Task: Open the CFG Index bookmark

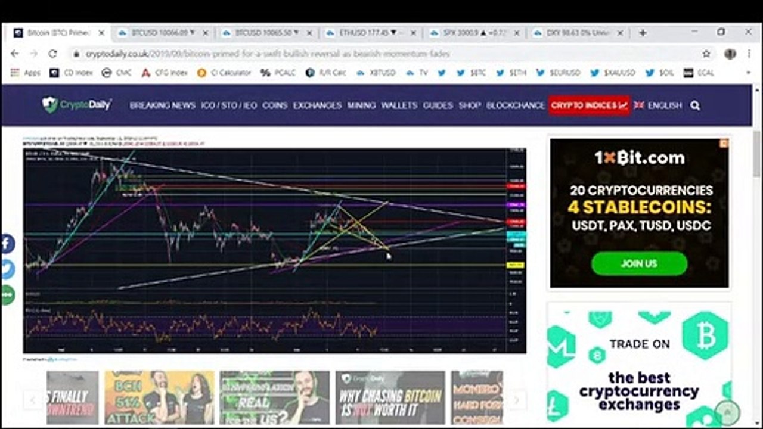Action: [165, 73]
